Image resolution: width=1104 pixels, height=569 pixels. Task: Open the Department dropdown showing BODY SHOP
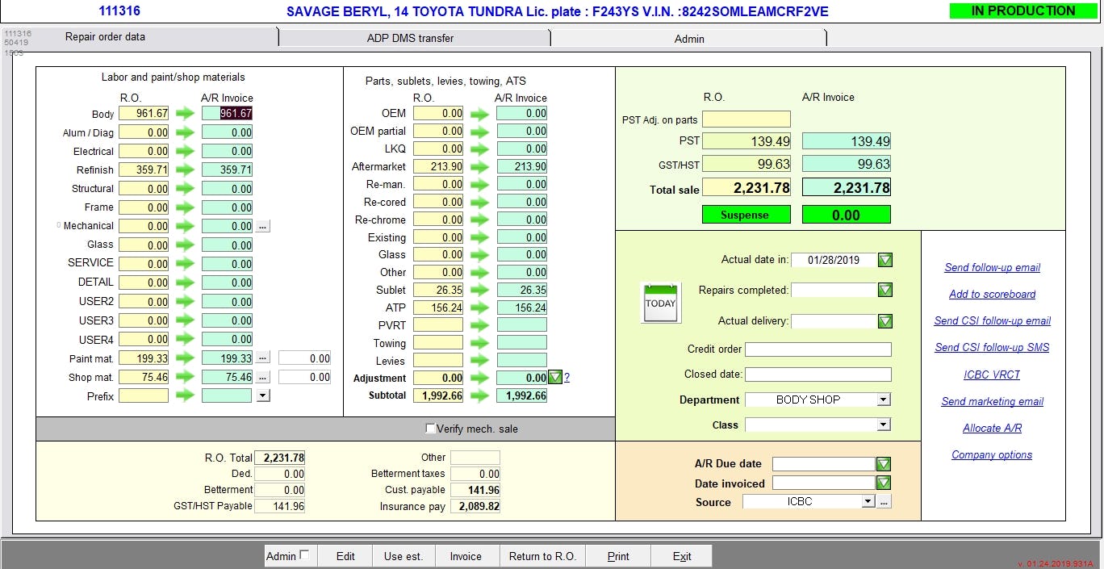884,399
